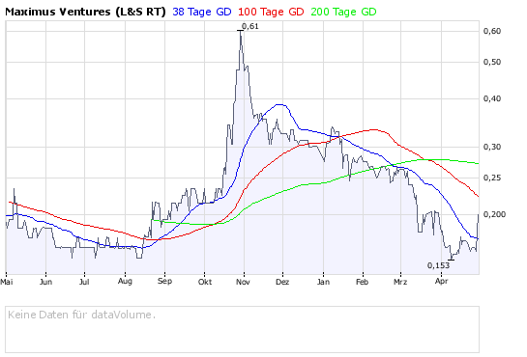This screenshot has width=527, height=357.
Task: Click the Dez month label
Action: pyautogui.click(x=282, y=282)
